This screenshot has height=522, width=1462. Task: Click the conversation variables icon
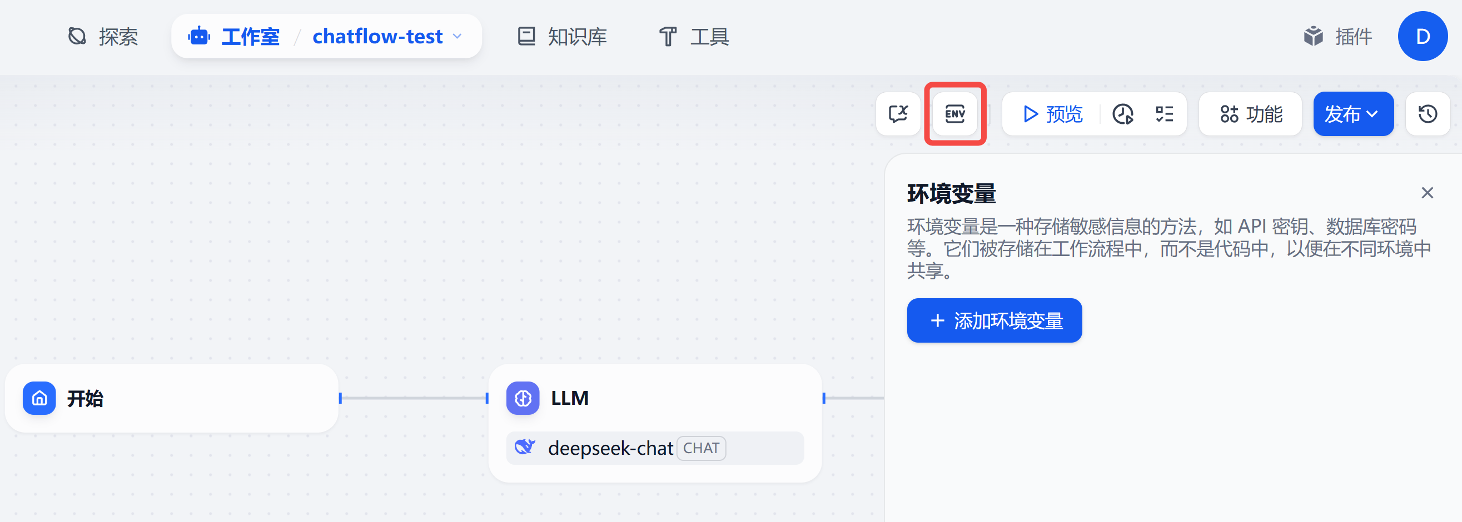(x=898, y=114)
